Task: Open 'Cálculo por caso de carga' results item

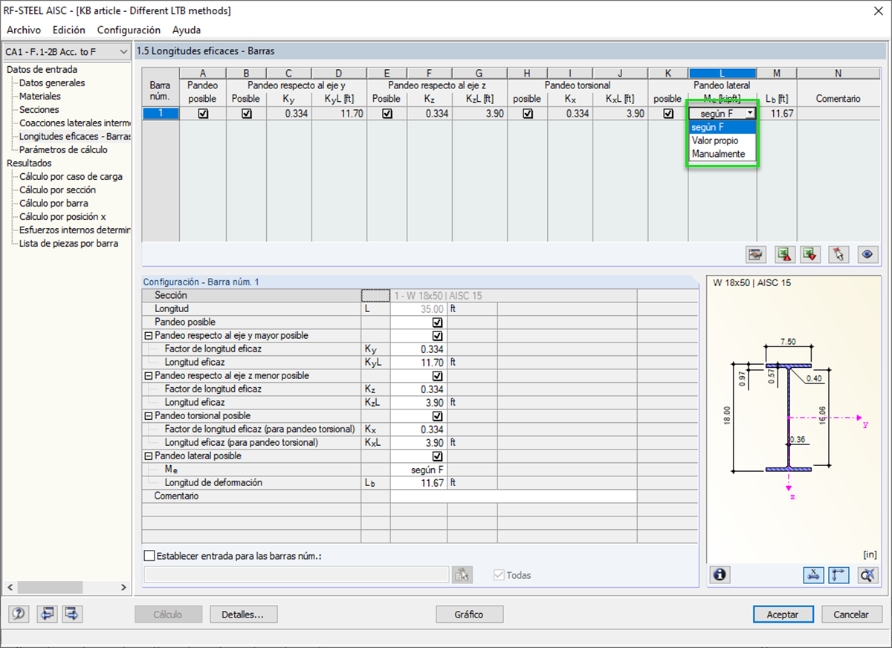Action: click(x=71, y=177)
